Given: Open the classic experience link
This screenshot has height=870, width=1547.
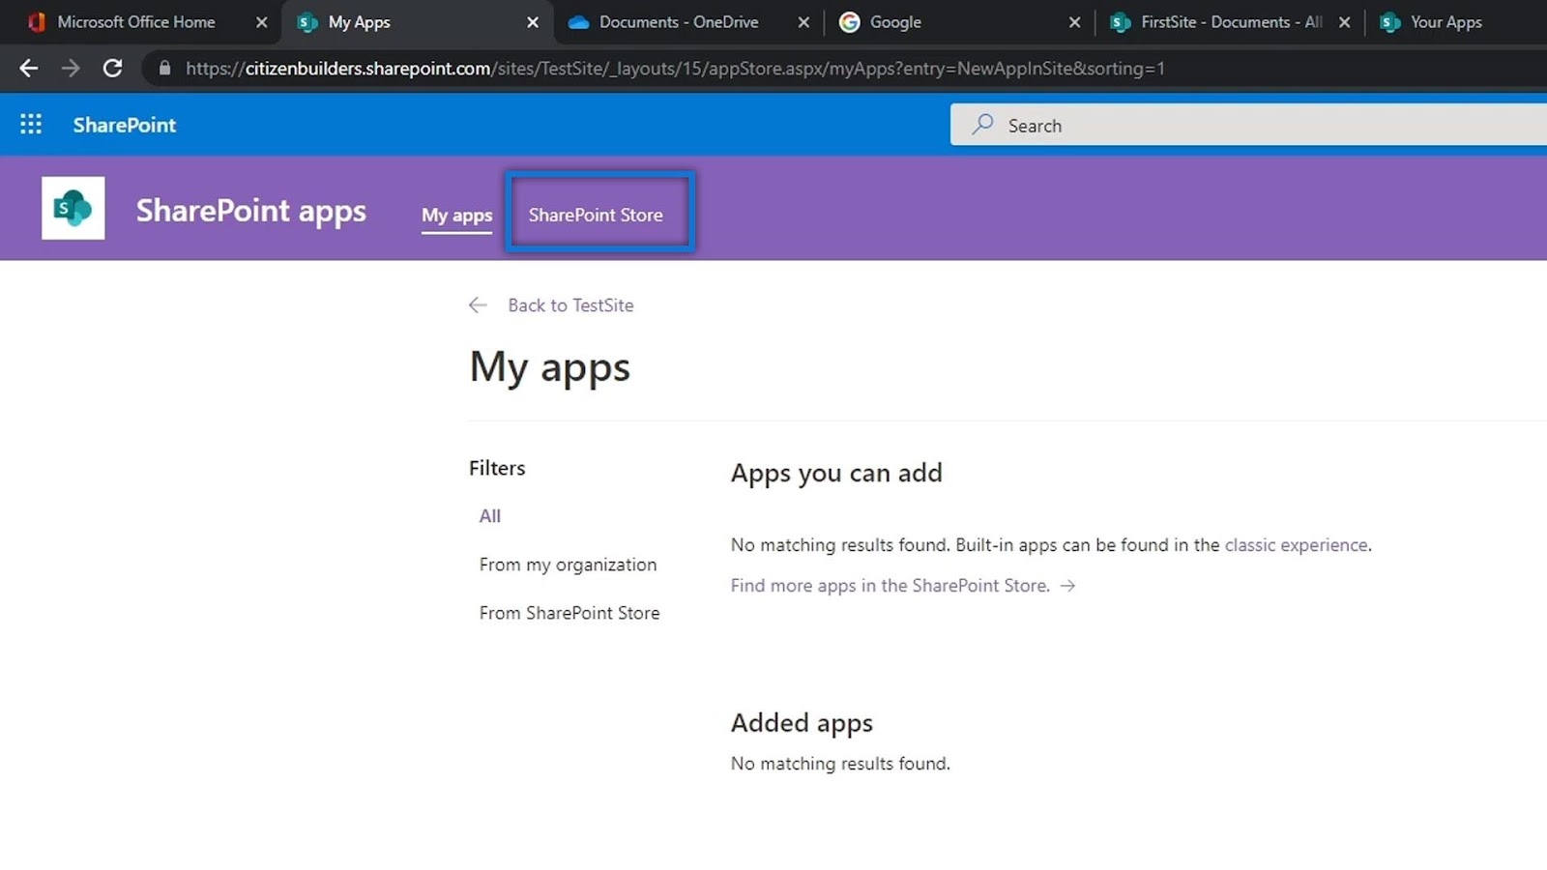Looking at the screenshot, I should point(1296,545).
